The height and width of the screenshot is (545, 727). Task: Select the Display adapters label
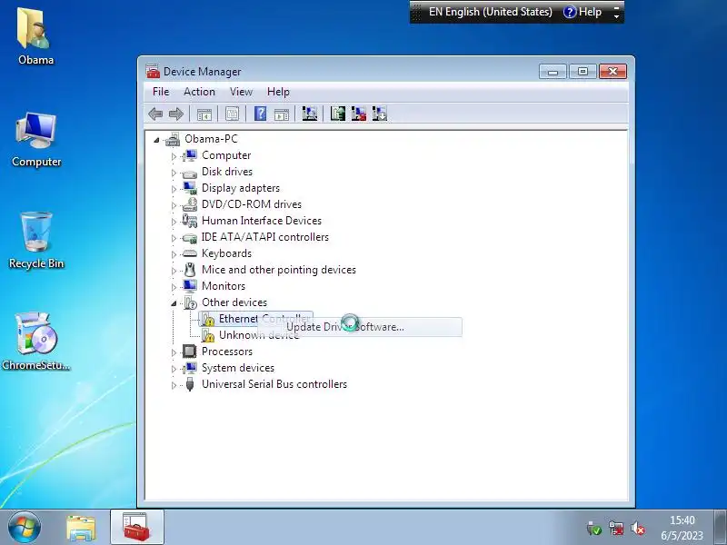(241, 188)
